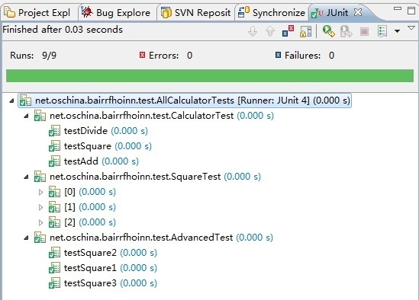Open the JUnit view menu triangle
This screenshot has height=300, width=419.
411,28
